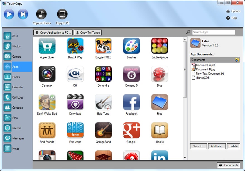This screenshot has height=171, width=245.
Task: Open Options with the gear icon
Action: pyautogui.click(x=233, y=11)
